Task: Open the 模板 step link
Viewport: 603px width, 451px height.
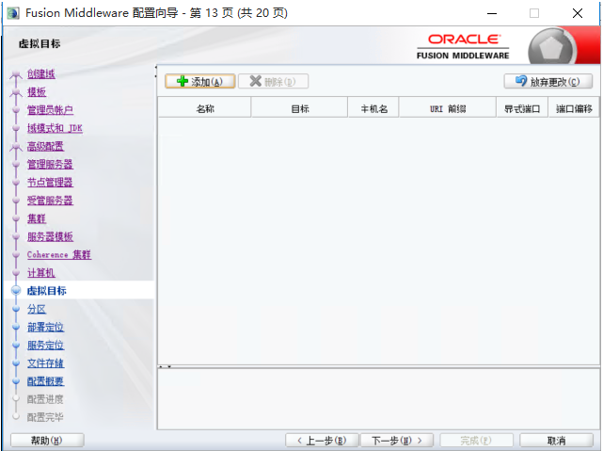Action: (x=37, y=92)
